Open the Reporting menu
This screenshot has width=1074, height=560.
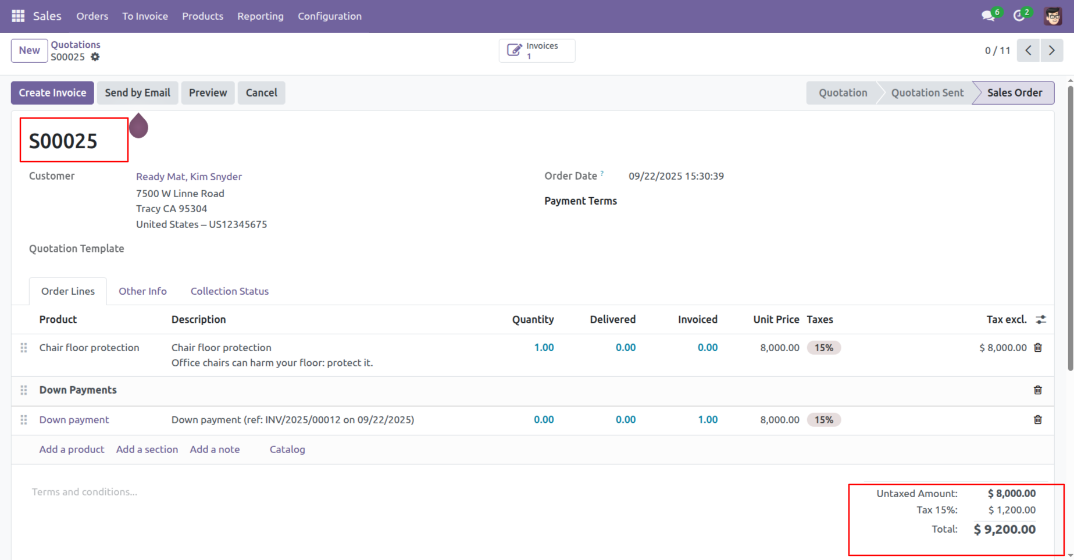click(260, 16)
